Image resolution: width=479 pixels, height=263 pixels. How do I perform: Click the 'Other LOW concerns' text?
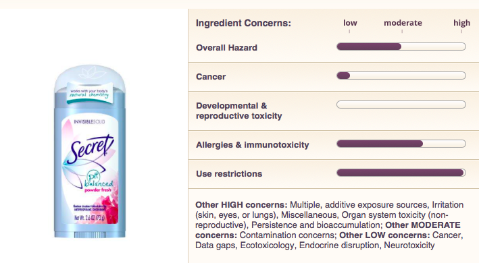[384, 235]
